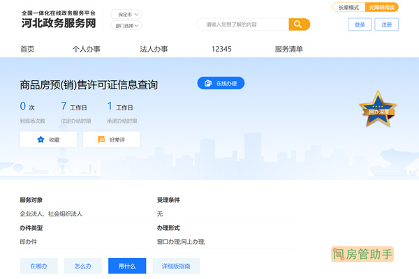This screenshot has width=419, height=279.
Task: Select the 带什么 tab
Action: click(x=127, y=266)
